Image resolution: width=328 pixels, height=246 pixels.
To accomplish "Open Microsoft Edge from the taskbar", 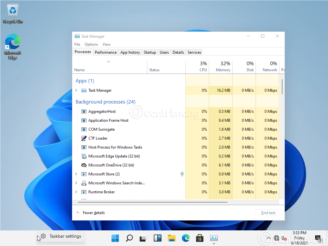I will pyautogui.click(x=185, y=238).
